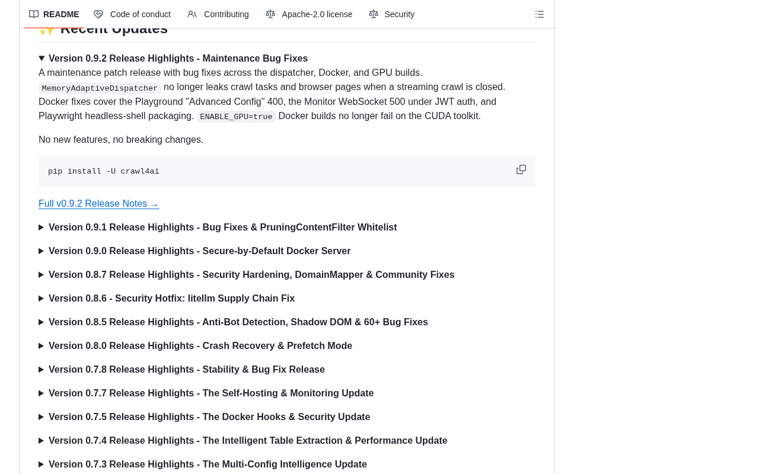Open the Contributing tab
This screenshot has width=759, height=474.
pyautogui.click(x=218, y=14)
